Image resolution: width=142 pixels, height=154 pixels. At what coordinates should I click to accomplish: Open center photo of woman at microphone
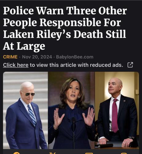coord(71,110)
